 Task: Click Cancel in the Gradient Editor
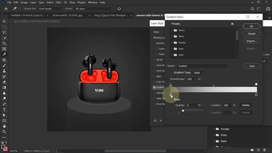point(252,34)
